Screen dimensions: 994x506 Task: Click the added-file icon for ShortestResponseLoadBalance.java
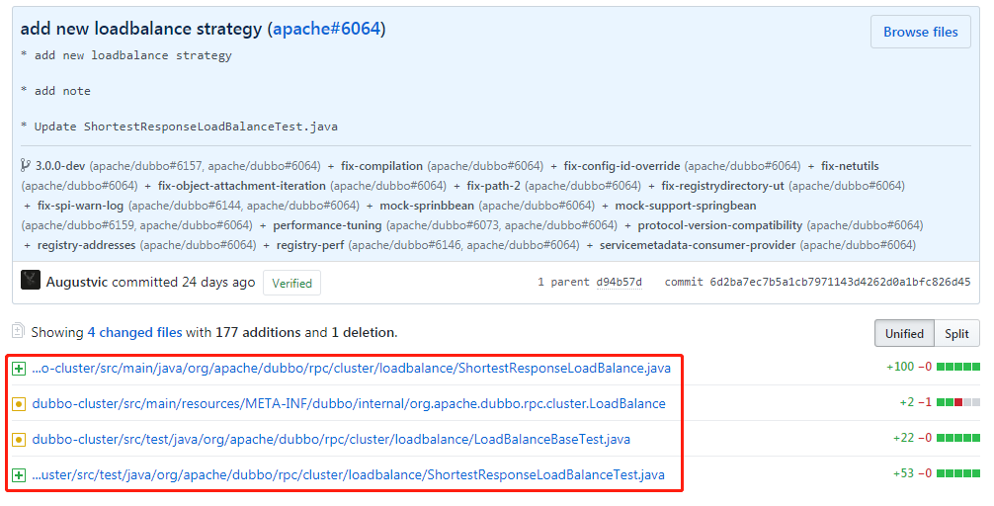tap(19, 369)
